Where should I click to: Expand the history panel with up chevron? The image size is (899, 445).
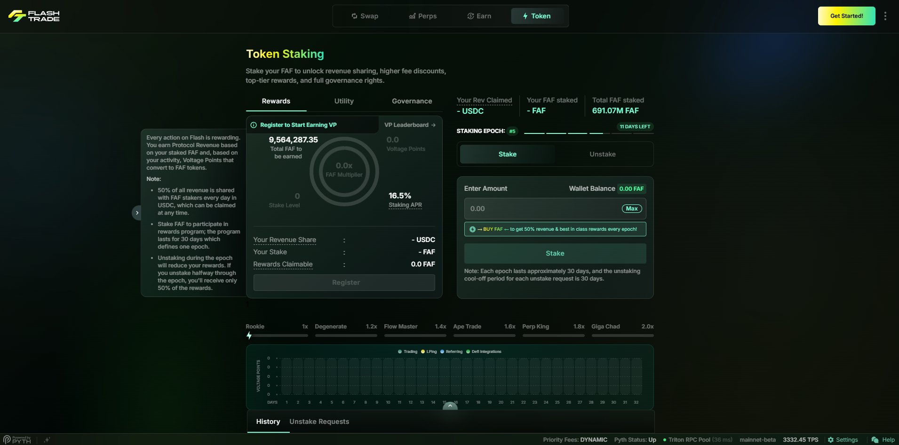tap(450, 406)
